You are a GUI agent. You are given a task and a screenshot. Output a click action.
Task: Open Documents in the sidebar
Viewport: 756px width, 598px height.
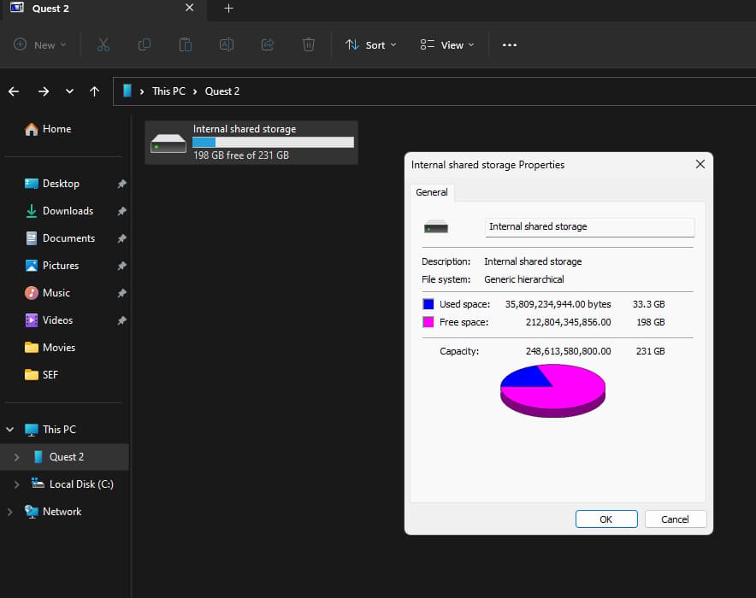[x=60, y=238]
